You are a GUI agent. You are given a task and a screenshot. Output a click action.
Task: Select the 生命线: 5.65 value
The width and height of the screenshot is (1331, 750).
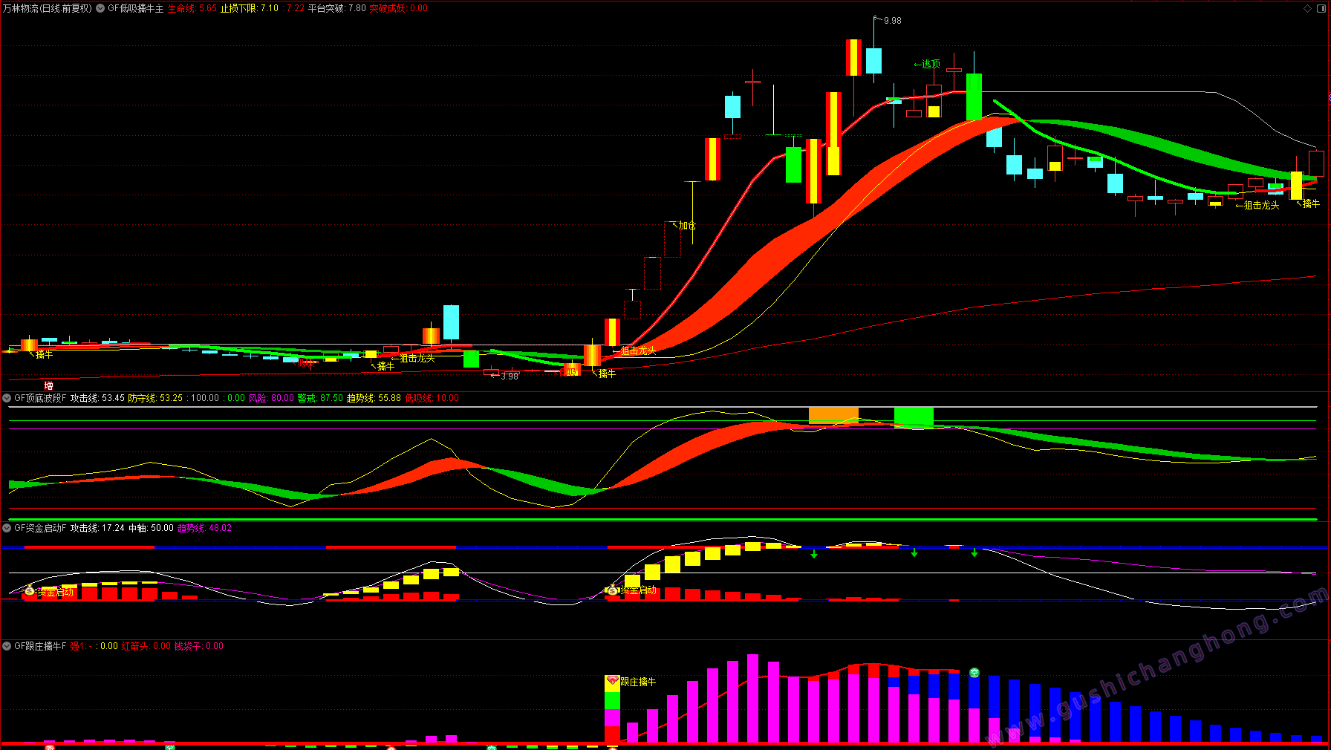pyautogui.click(x=192, y=8)
